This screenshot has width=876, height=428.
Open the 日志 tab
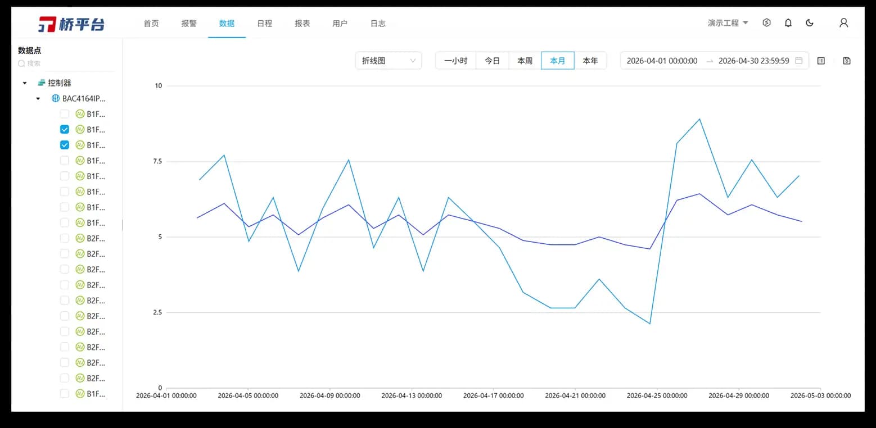tap(378, 24)
